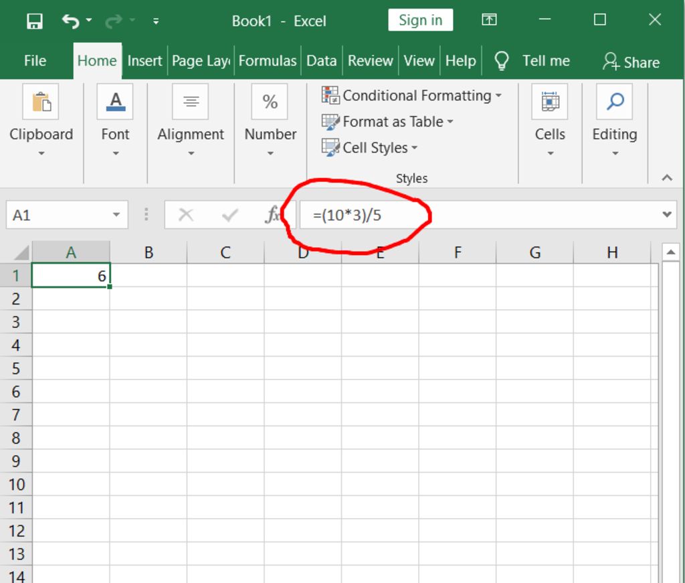Expand the Cells group dropdown
This screenshot has width=685, height=583.
(551, 153)
